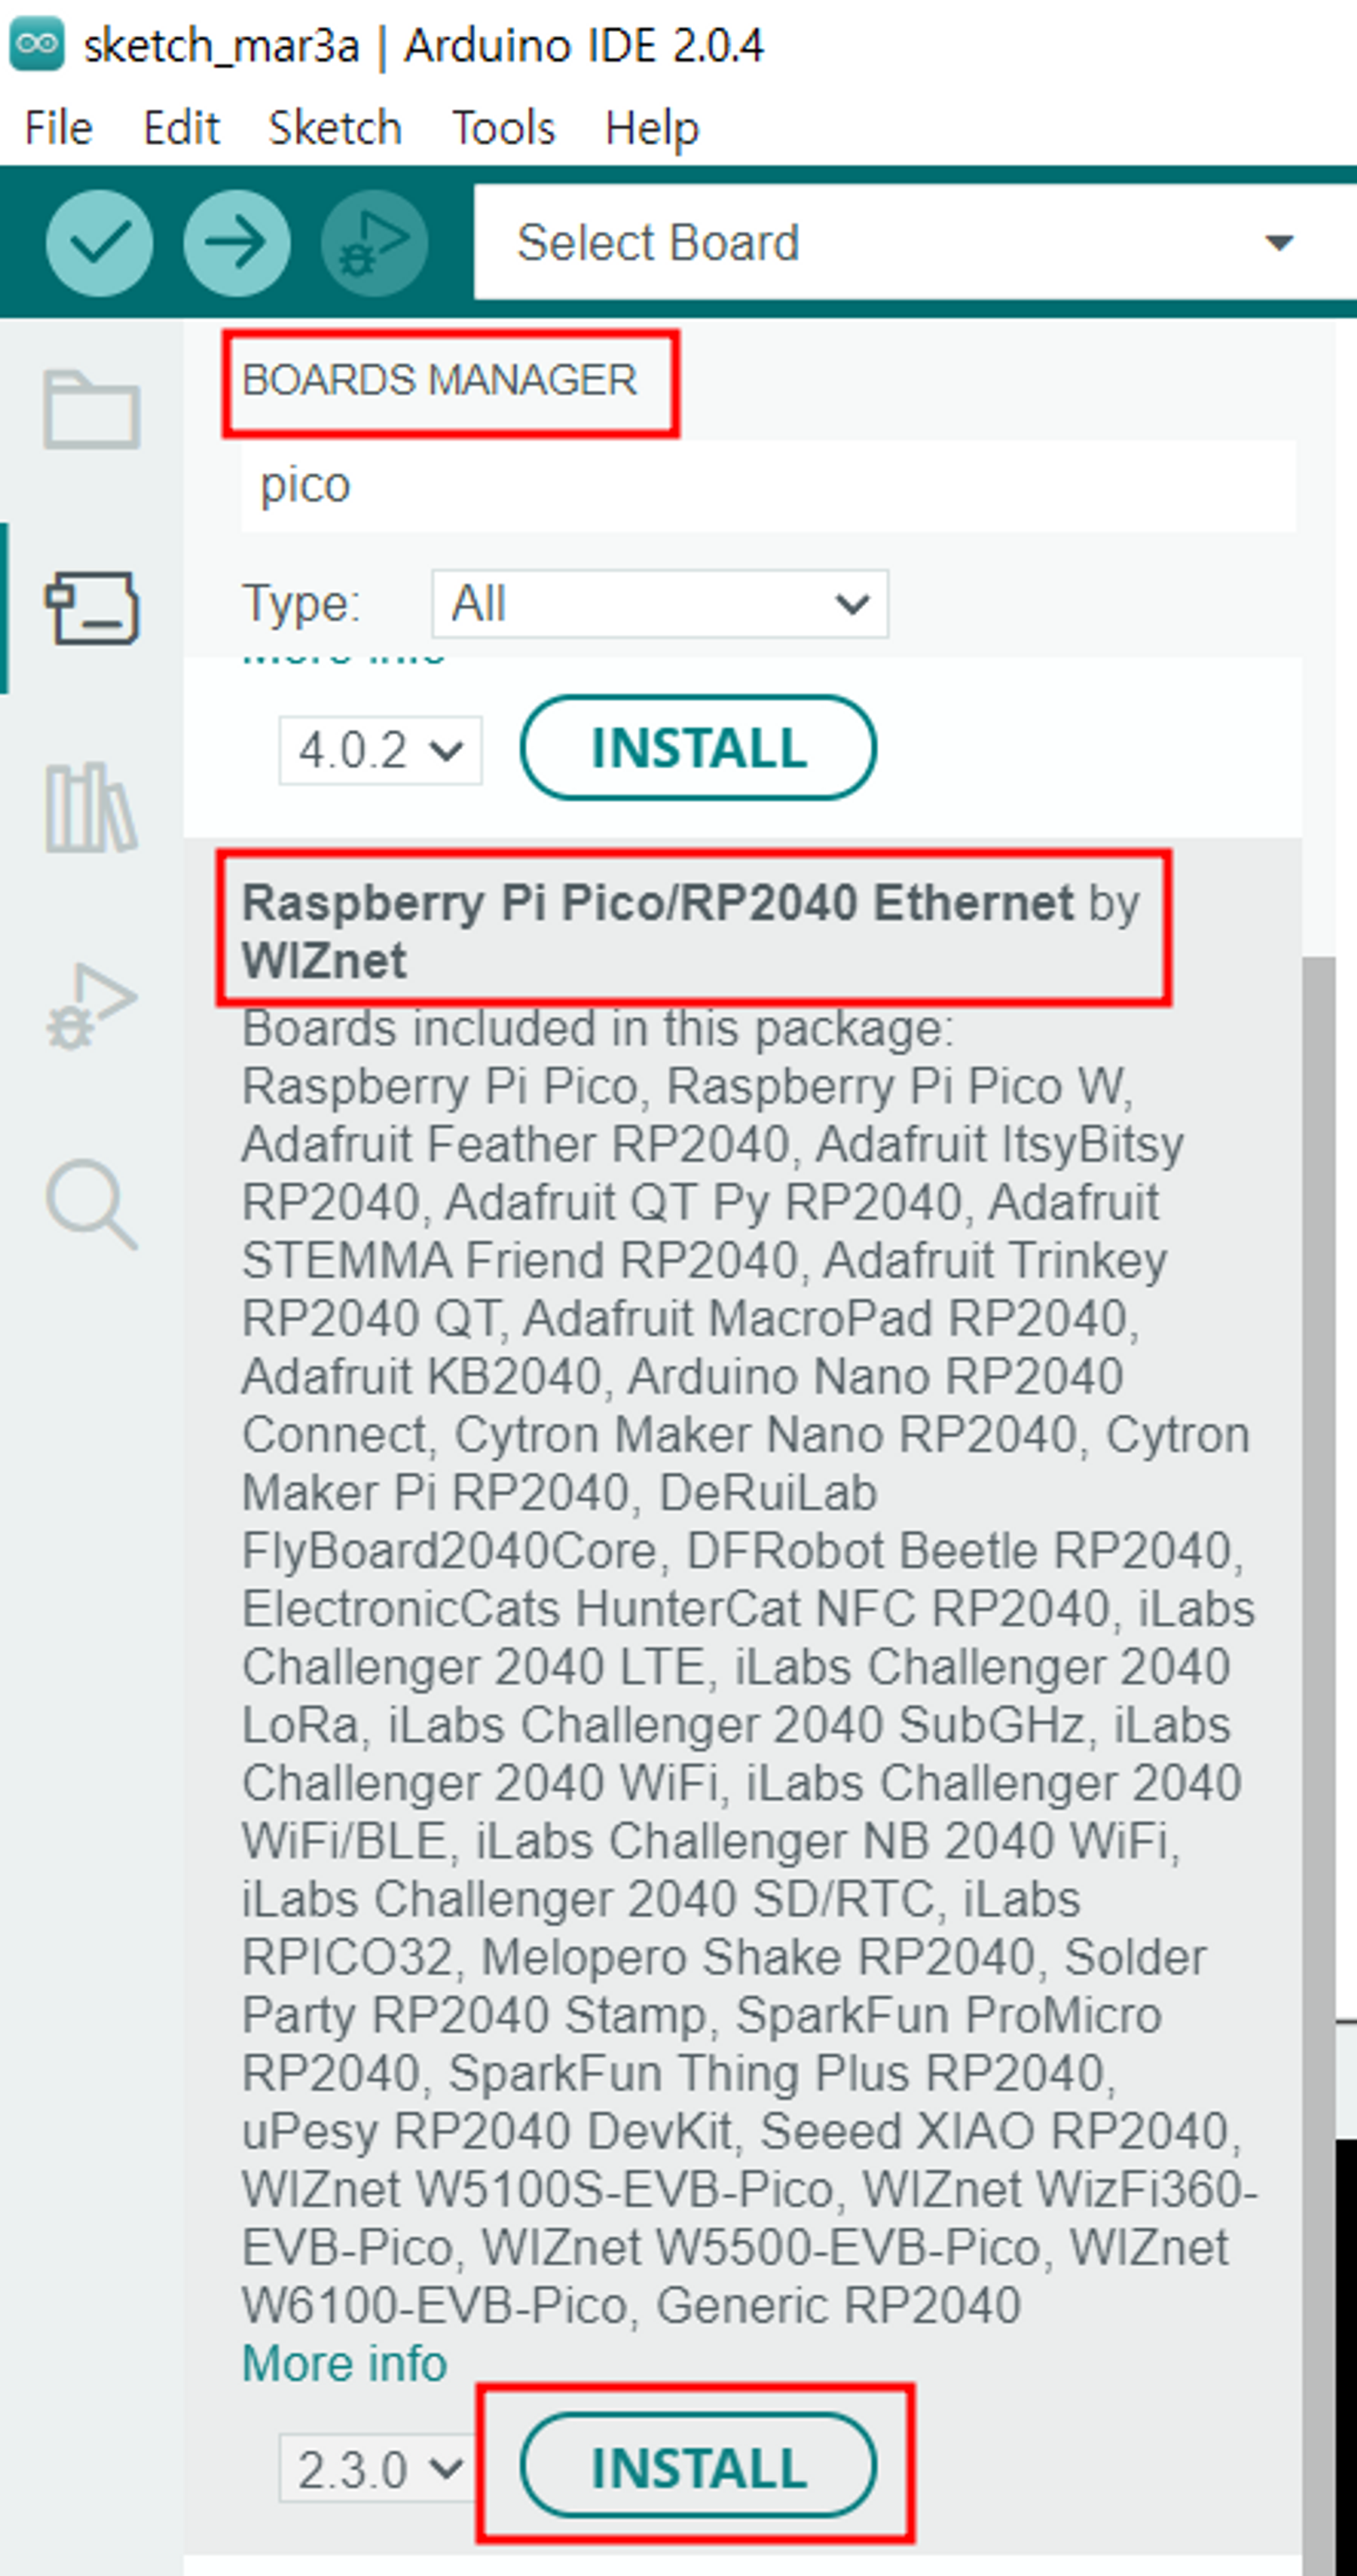This screenshot has width=1357, height=2576.
Task: Click the Arduino IDE logo in the title bar
Action: click(37, 44)
